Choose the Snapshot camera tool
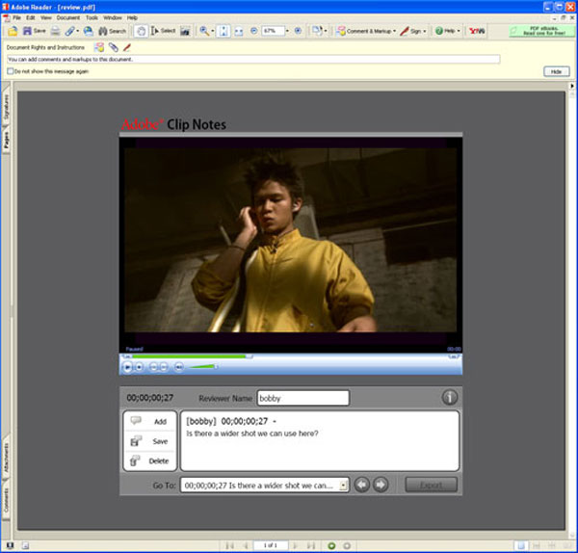 point(185,31)
